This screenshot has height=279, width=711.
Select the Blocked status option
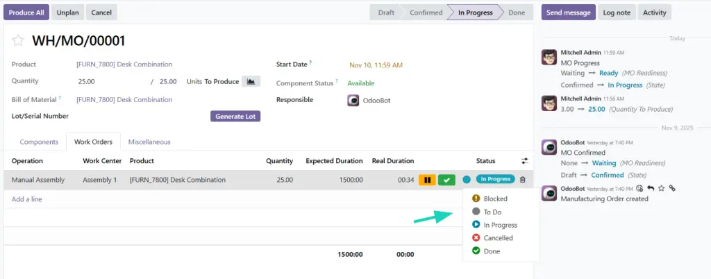(x=495, y=198)
